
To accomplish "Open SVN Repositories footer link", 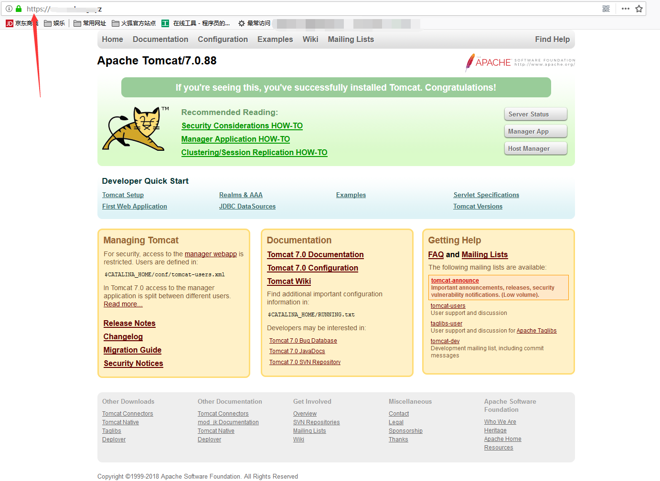I will pyautogui.click(x=317, y=422).
